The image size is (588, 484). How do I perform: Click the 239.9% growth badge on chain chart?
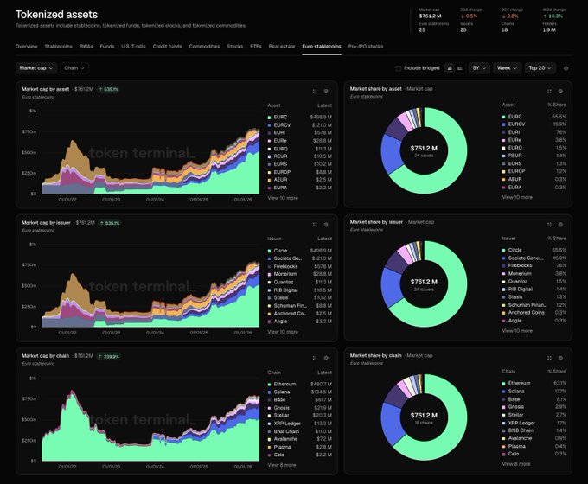109,356
